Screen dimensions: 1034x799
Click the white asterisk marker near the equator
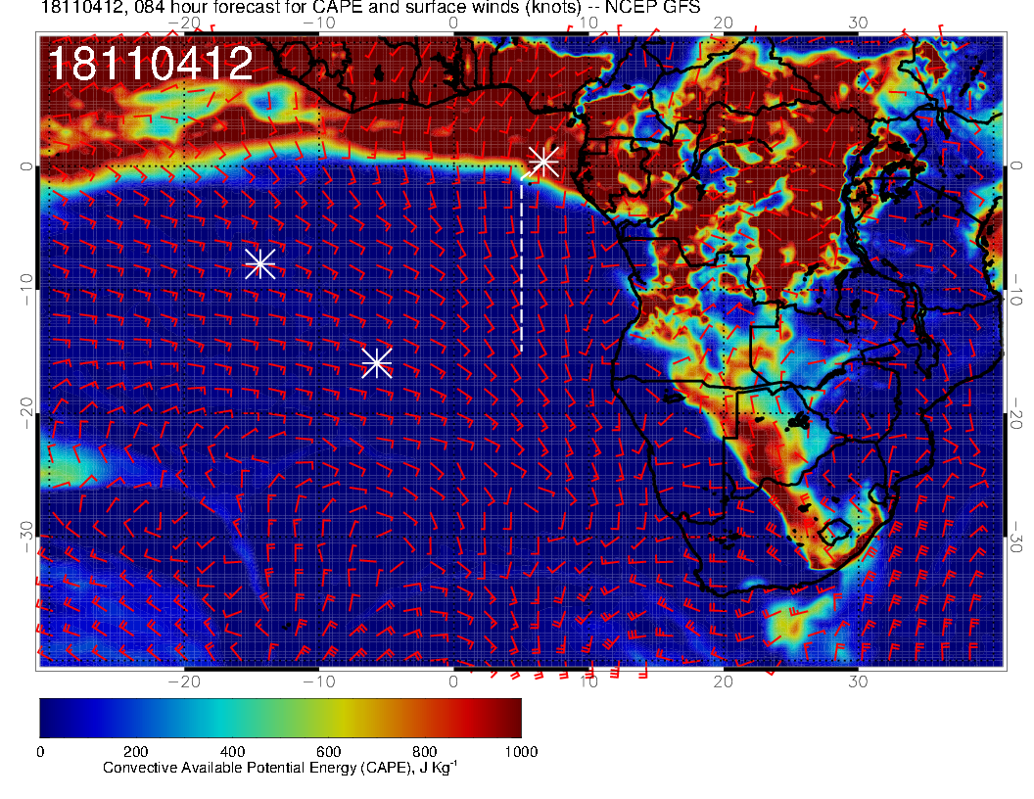tap(542, 162)
